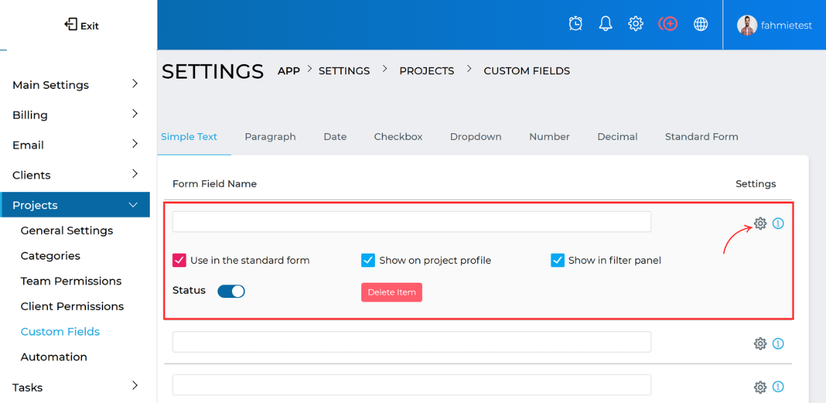The image size is (826, 403).
Task: Click the red plus quick-add icon
Action: pyautogui.click(x=668, y=24)
